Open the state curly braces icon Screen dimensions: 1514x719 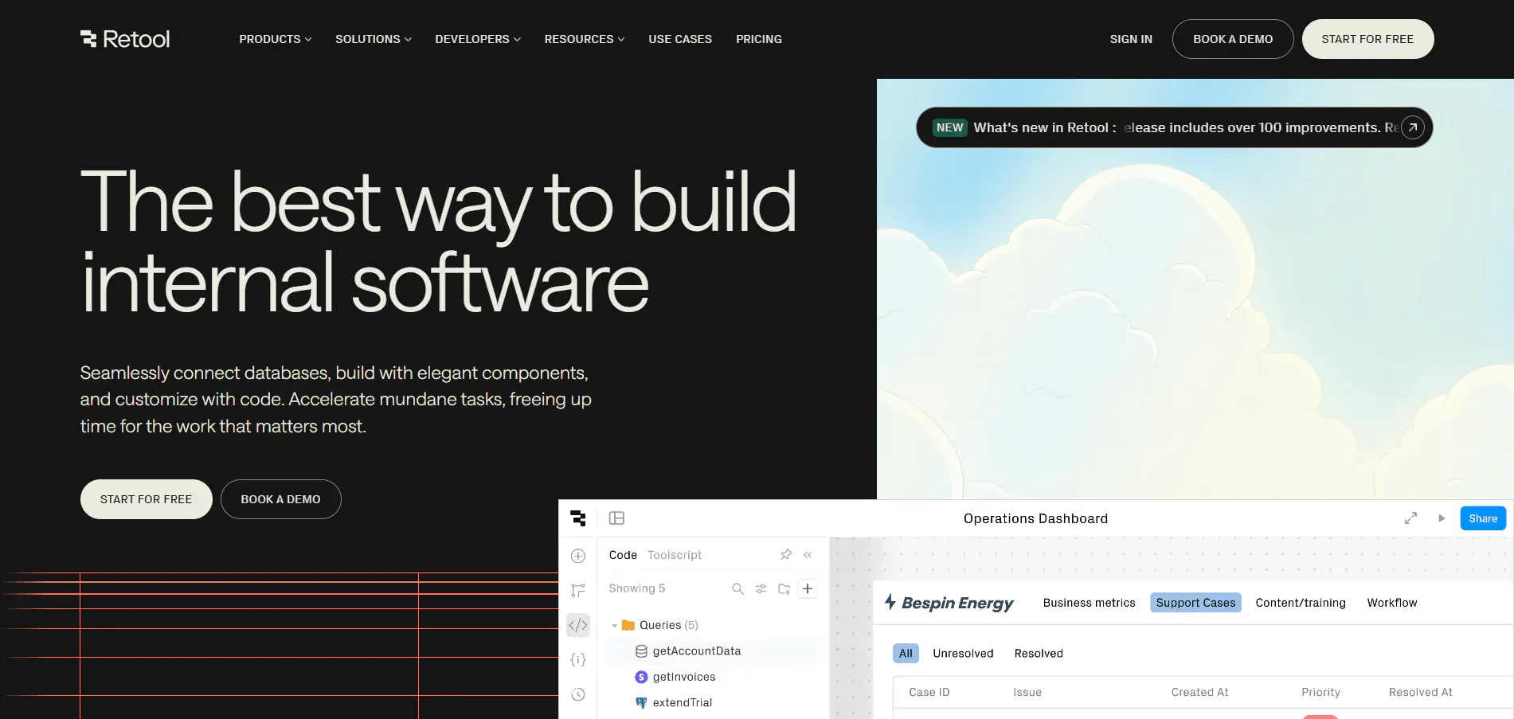point(578,659)
